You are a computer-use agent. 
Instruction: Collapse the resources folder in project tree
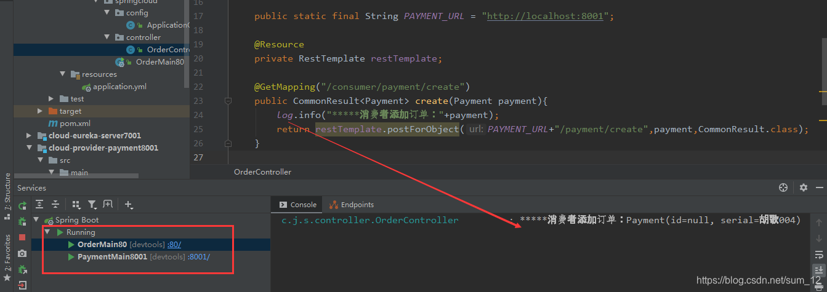(x=63, y=74)
